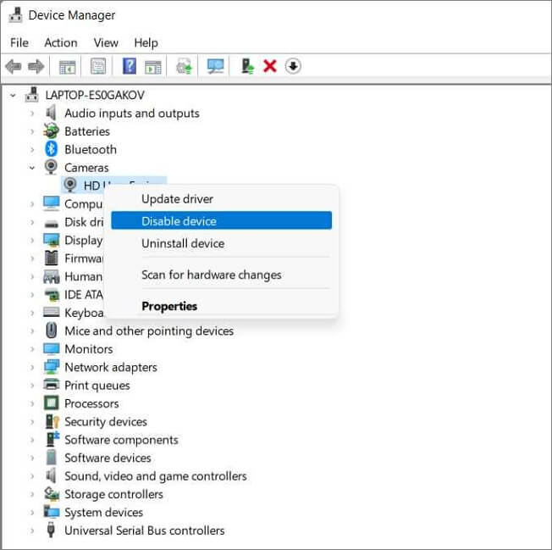Select the Monitors label
Image resolution: width=552 pixels, height=550 pixels.
[89, 349]
